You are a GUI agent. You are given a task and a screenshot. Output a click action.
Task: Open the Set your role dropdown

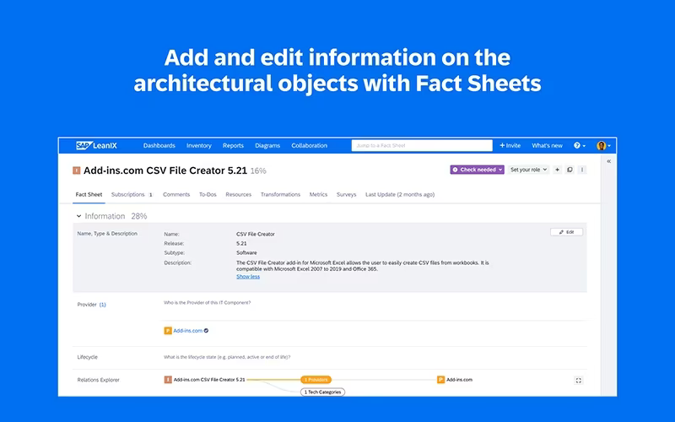(528, 170)
